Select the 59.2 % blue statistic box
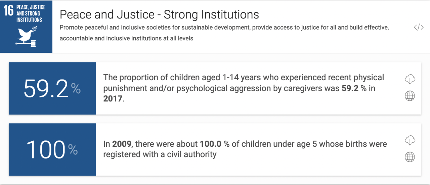 (52, 88)
